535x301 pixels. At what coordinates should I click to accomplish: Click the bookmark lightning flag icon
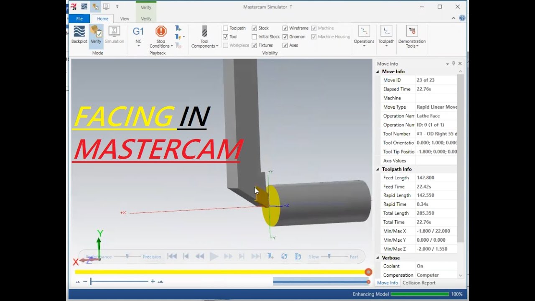(178, 37)
